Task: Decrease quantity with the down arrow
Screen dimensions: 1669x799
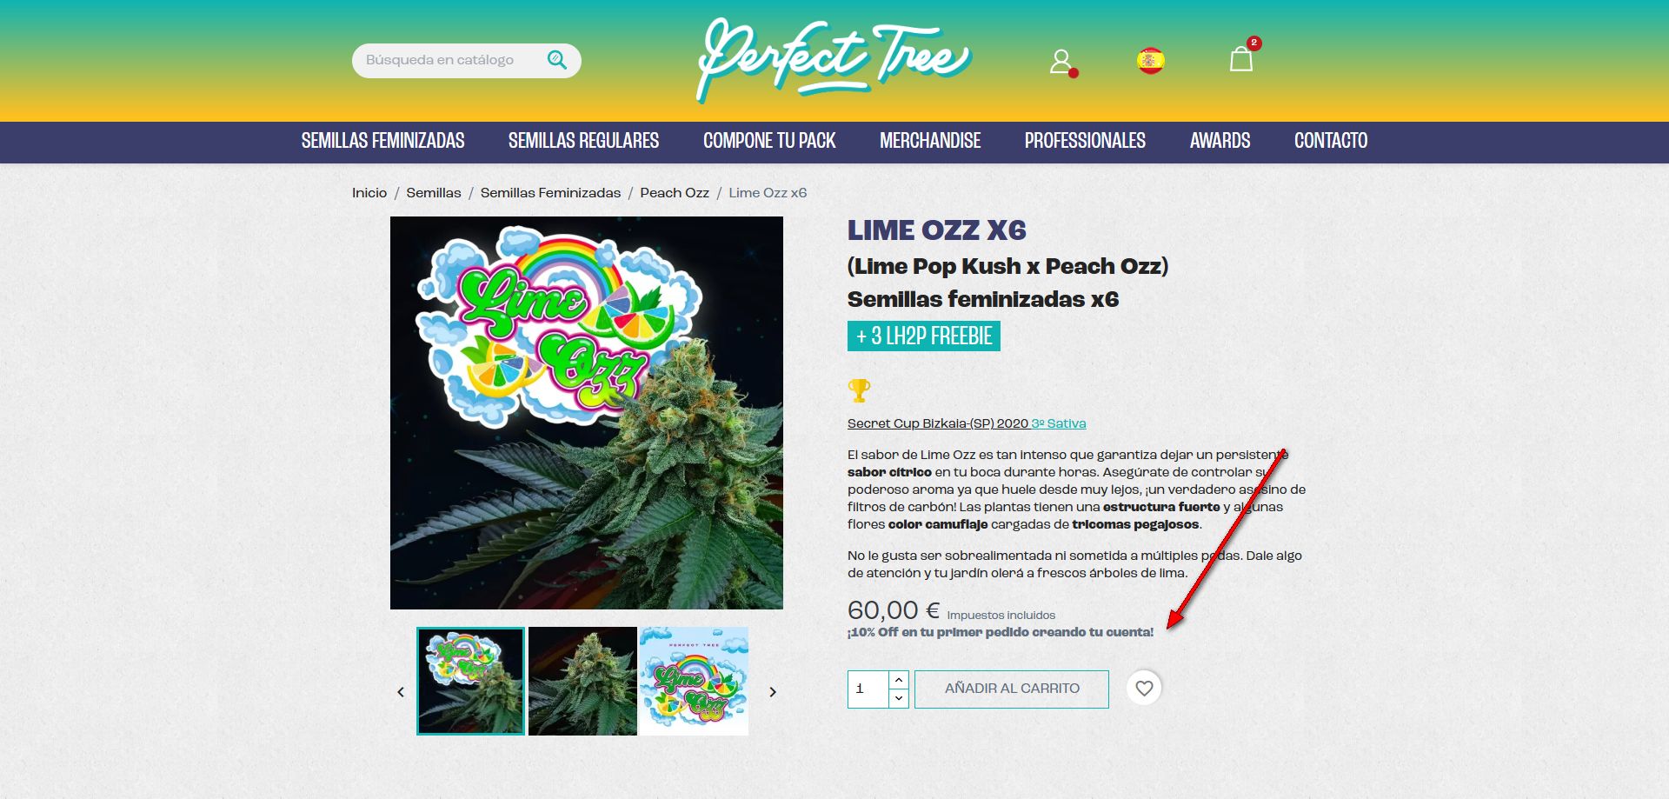Action: click(899, 698)
